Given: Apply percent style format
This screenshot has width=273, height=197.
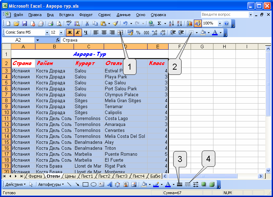Looking at the screenshot, I should point(138,33).
